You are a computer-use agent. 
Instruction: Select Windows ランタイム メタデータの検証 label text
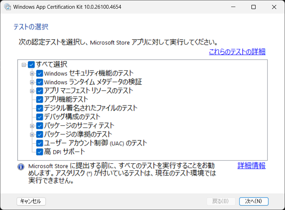(x=93, y=82)
